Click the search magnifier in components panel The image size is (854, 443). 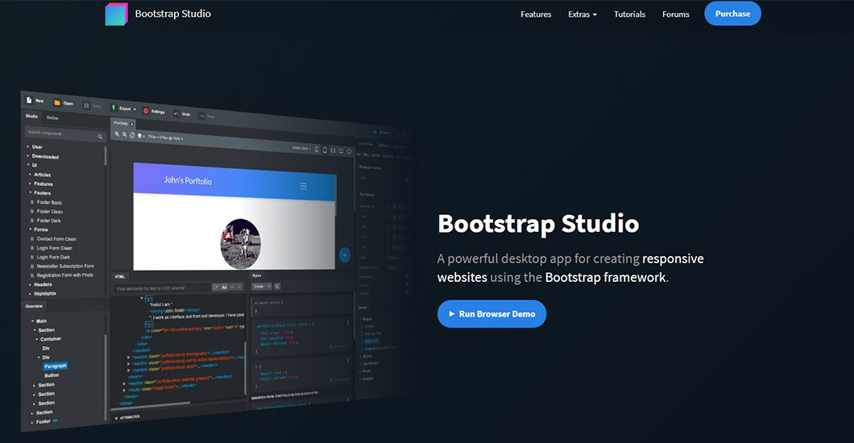click(x=100, y=137)
